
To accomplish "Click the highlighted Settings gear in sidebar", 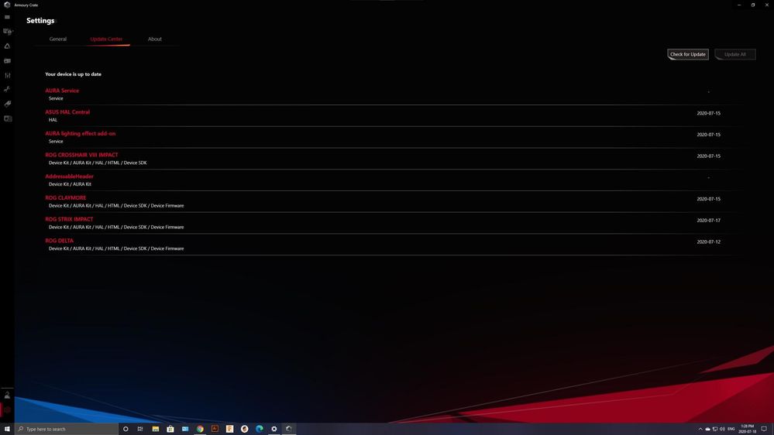I will (x=7, y=410).
